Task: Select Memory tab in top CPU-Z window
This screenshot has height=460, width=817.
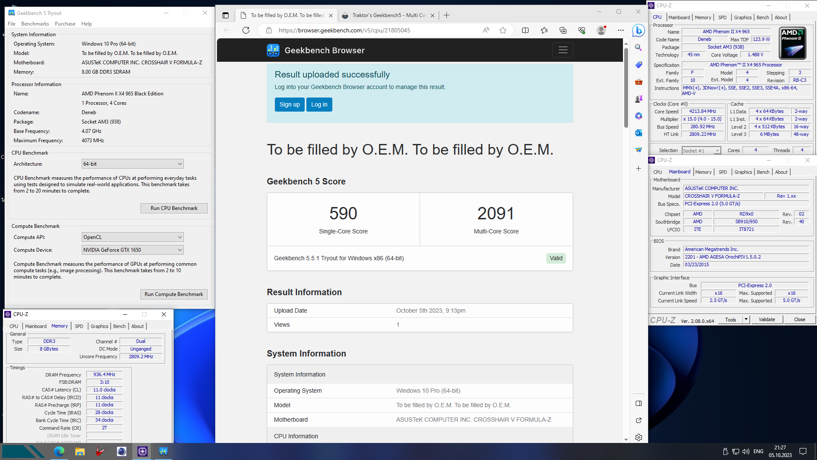Action: pos(703,17)
